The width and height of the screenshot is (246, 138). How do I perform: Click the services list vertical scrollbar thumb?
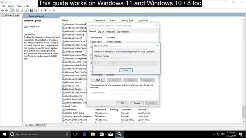tap(243, 112)
